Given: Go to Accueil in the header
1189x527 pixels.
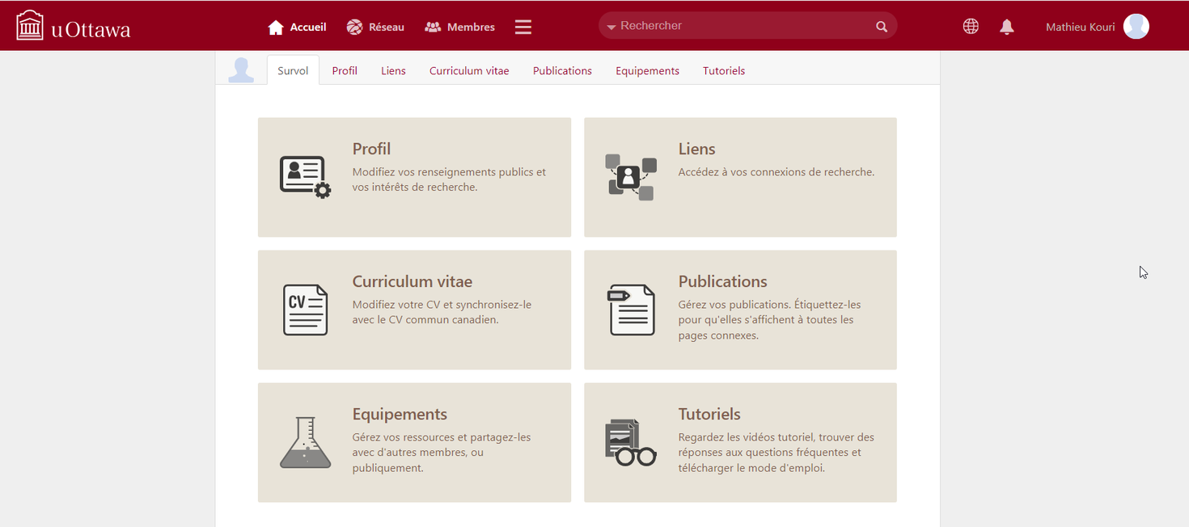Looking at the screenshot, I should tap(308, 27).
